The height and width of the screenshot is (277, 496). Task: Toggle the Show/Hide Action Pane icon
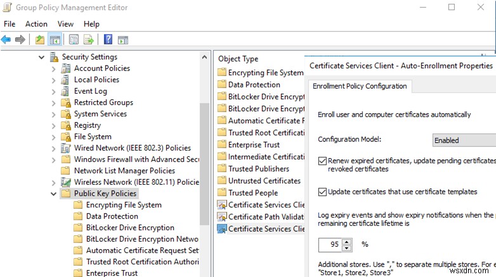[123, 40]
